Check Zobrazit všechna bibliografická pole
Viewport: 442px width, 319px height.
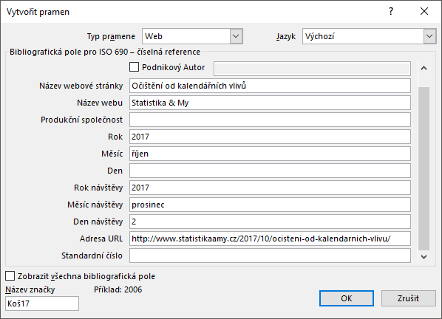click(10, 276)
